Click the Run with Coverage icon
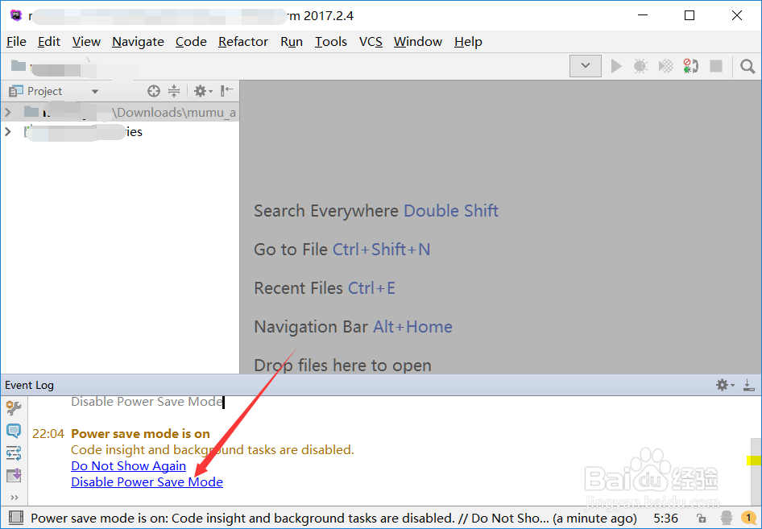The width and height of the screenshot is (762, 529). tap(665, 65)
